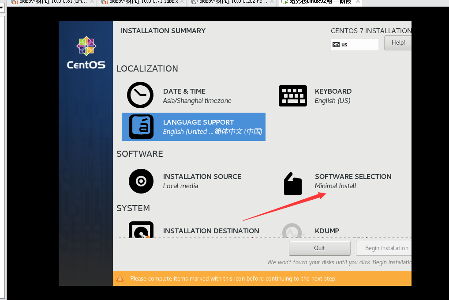Close the Linux92 active VM tab
The image size is (449, 300).
click(x=358, y=2)
